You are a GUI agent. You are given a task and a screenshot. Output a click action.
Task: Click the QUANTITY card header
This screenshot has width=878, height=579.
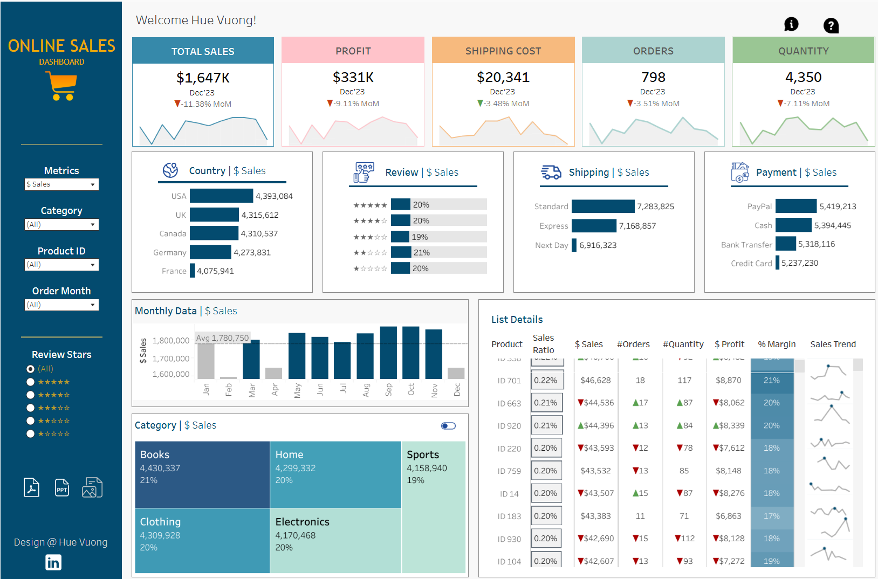tap(803, 51)
